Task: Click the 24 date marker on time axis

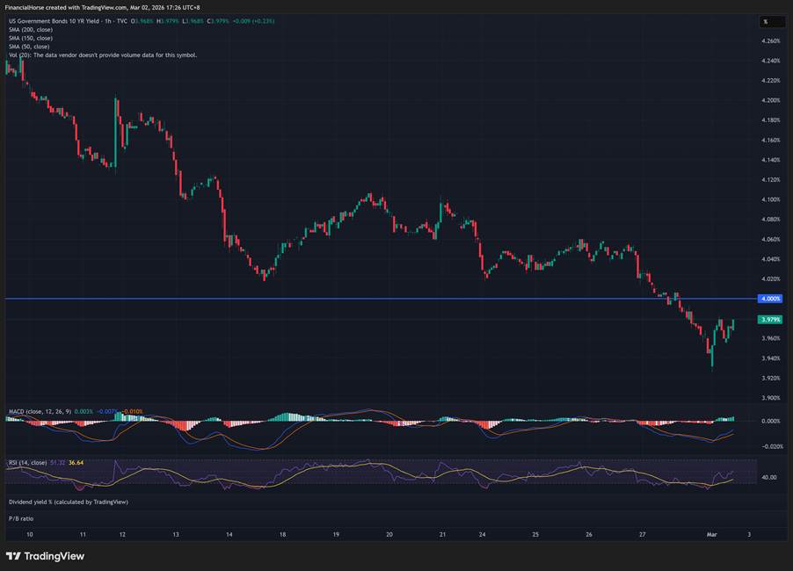Action: [x=484, y=534]
